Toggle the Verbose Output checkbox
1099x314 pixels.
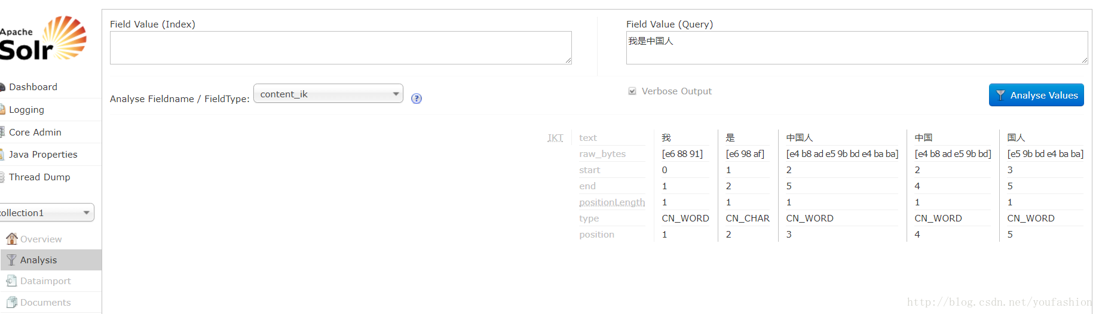(632, 91)
